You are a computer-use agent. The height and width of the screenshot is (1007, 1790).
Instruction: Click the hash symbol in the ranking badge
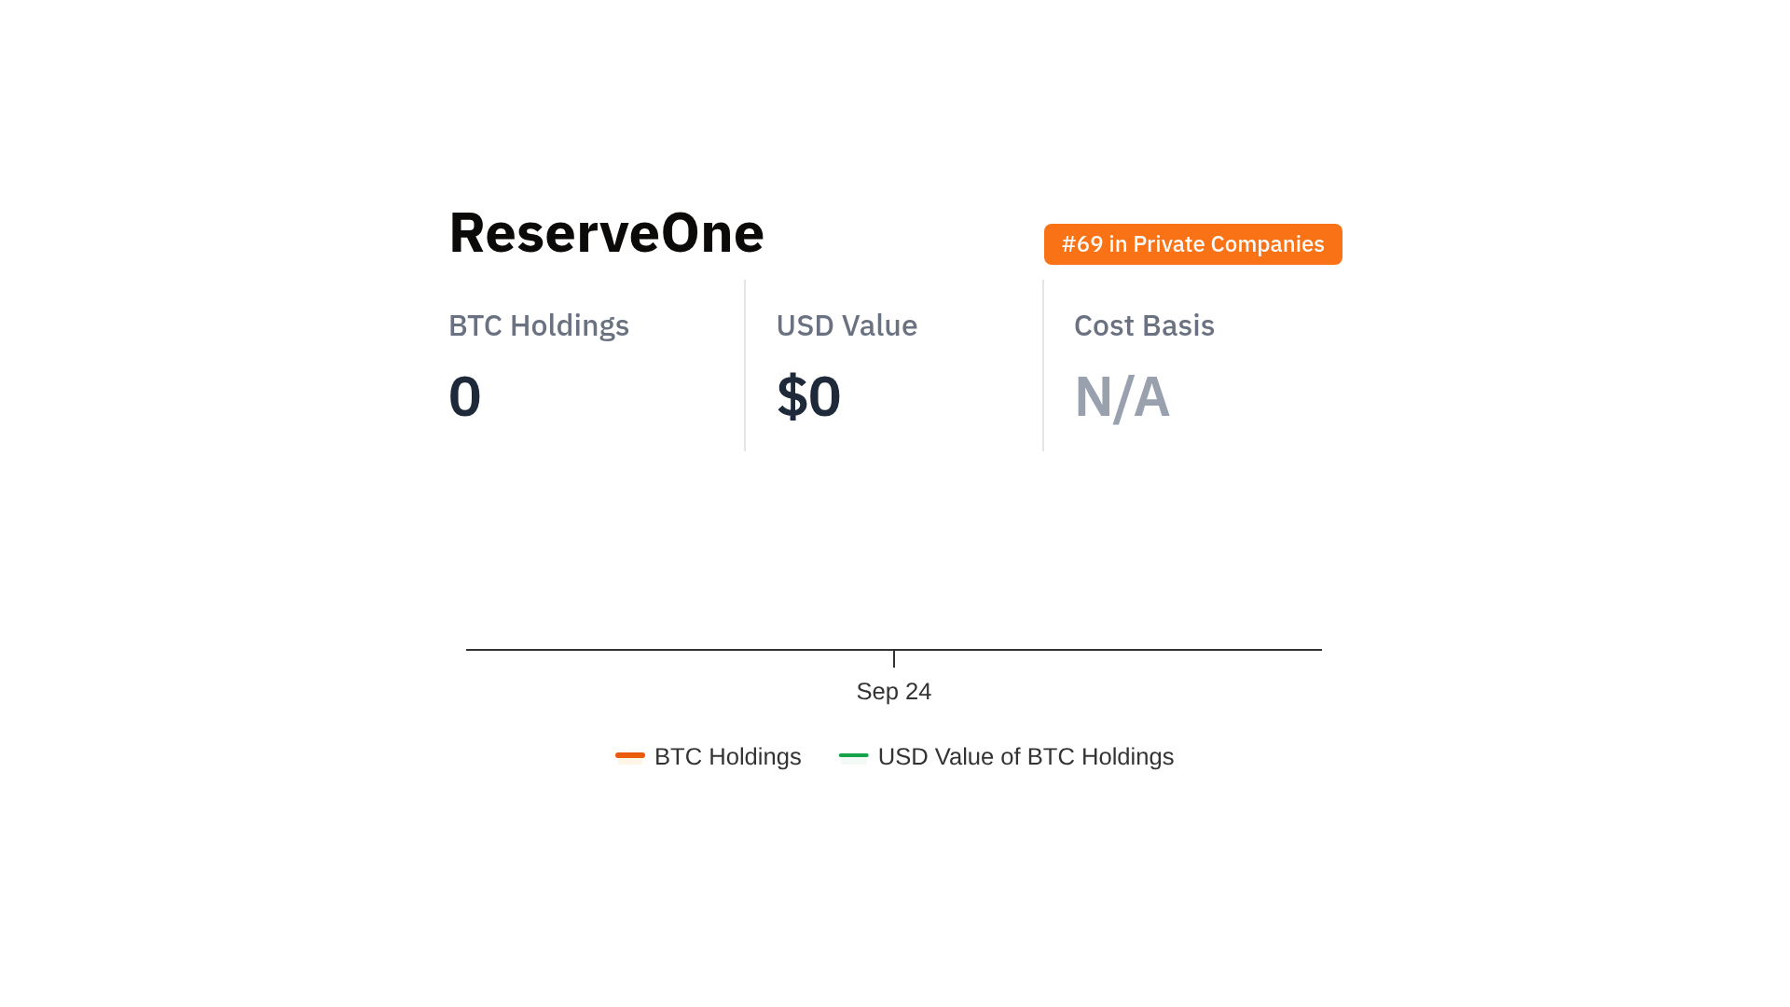tap(1068, 244)
